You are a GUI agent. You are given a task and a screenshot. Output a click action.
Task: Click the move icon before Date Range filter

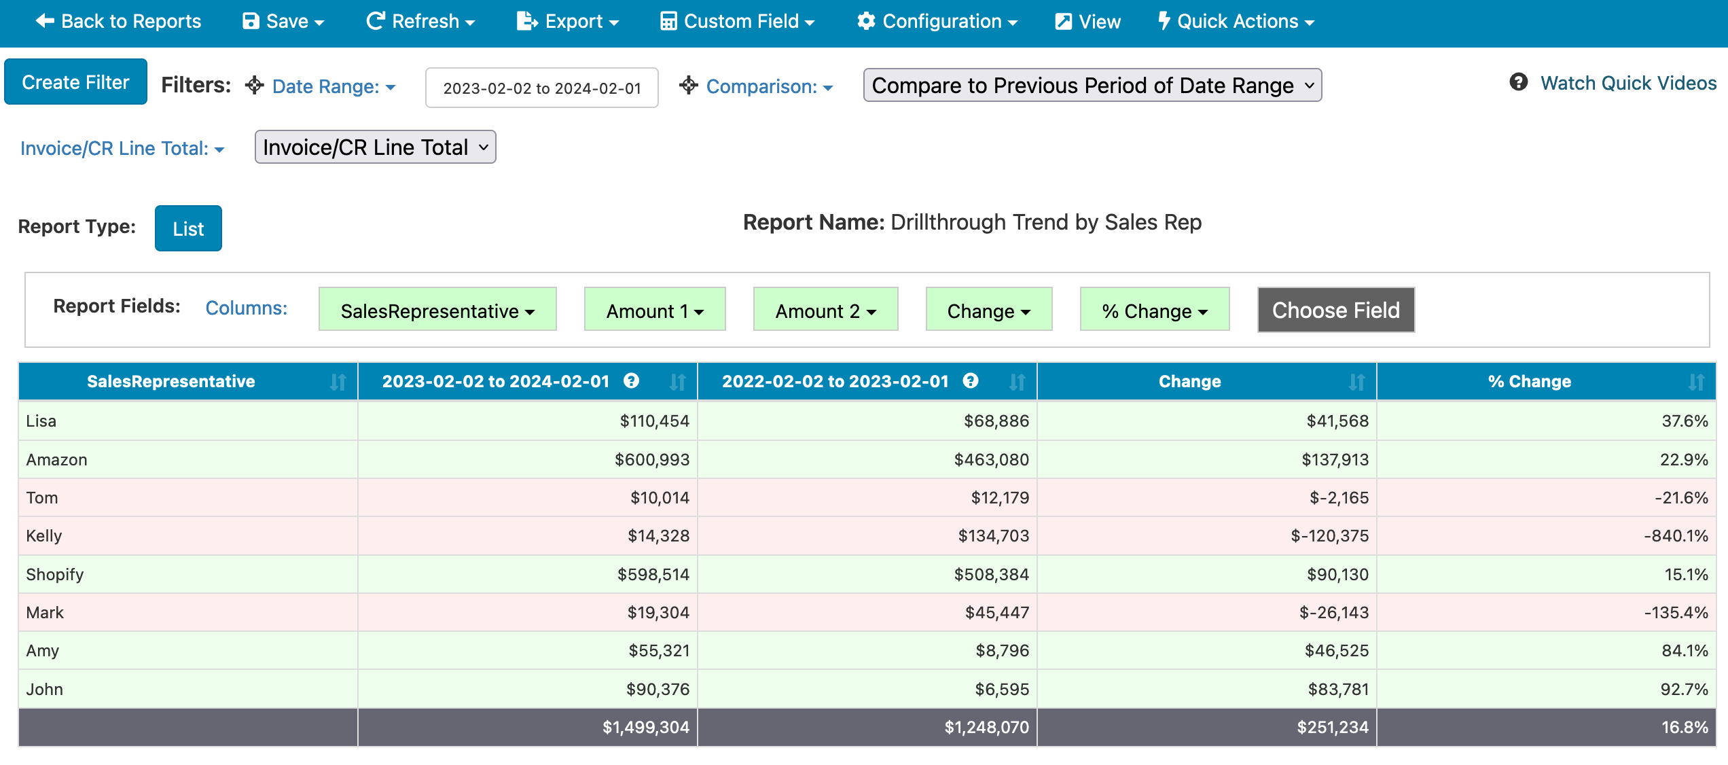click(254, 86)
